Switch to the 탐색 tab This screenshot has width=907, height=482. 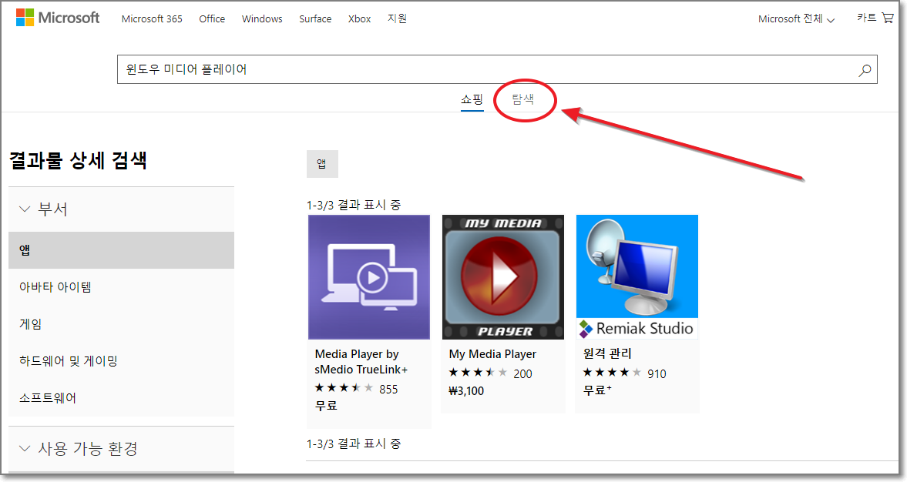coord(523,99)
